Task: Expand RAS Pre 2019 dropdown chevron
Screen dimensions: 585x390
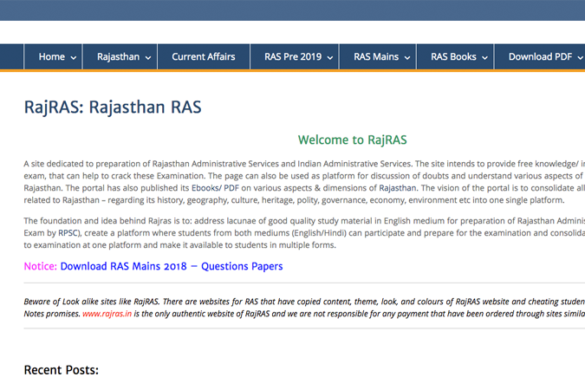Action: coord(329,58)
